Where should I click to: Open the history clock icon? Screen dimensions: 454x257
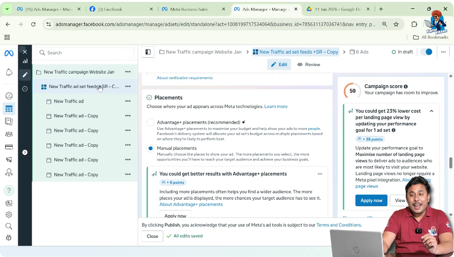click(25, 89)
